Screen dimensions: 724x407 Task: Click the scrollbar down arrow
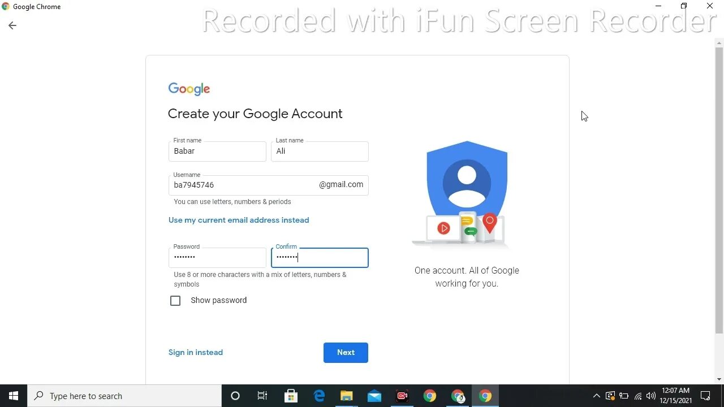(719, 379)
